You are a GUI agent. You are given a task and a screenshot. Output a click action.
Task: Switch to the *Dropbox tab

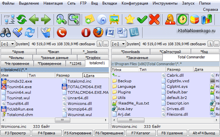(93, 58)
